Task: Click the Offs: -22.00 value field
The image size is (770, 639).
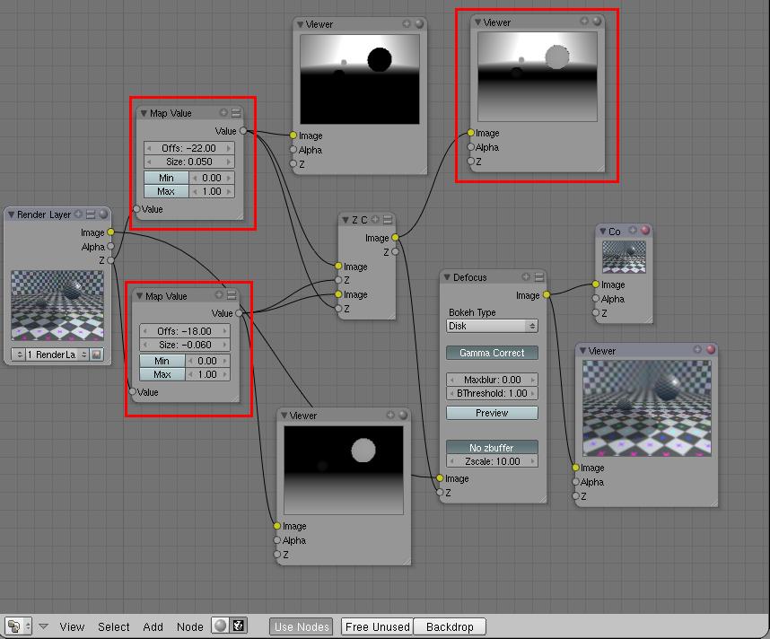Action: tap(189, 148)
